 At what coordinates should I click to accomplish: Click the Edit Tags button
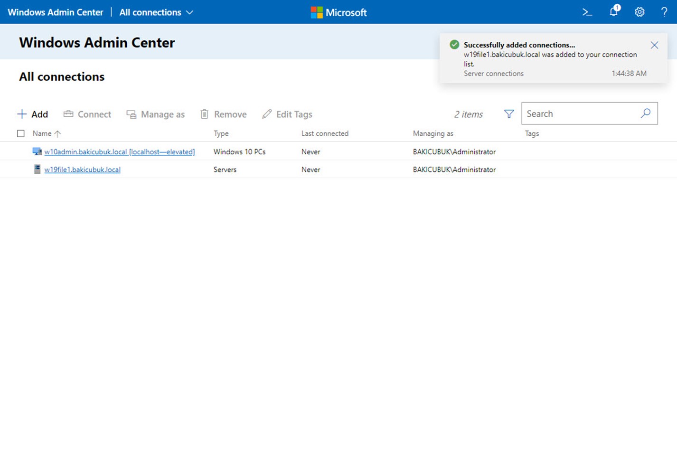click(x=287, y=114)
